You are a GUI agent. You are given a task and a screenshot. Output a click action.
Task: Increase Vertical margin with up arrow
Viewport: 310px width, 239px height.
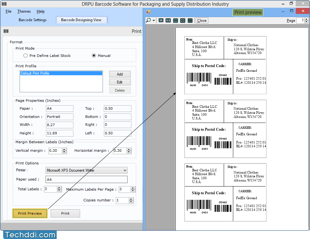point(64,150)
